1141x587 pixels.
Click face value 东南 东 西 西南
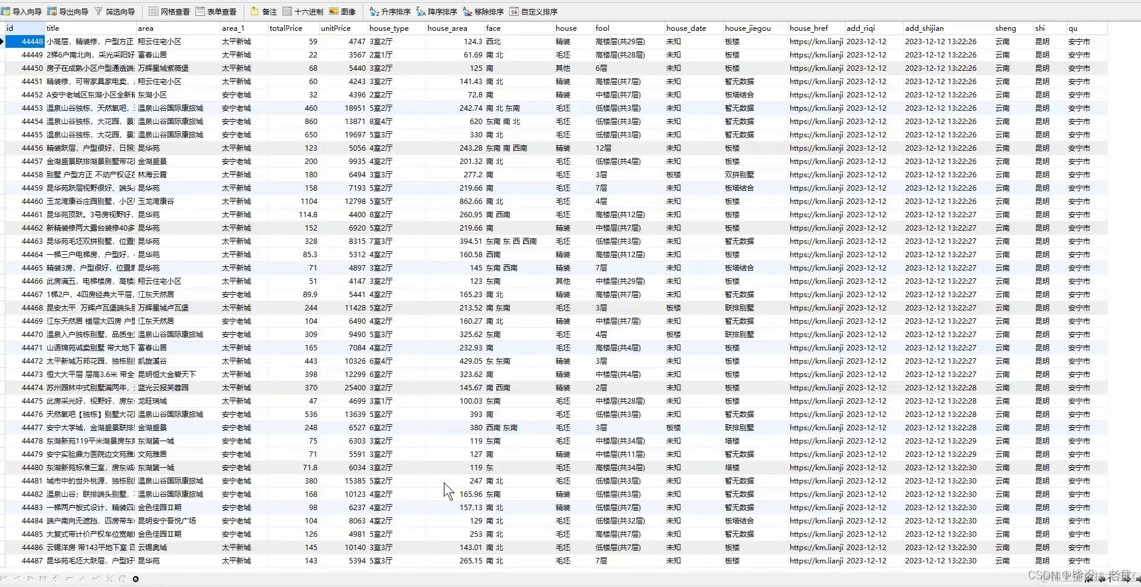click(519, 241)
